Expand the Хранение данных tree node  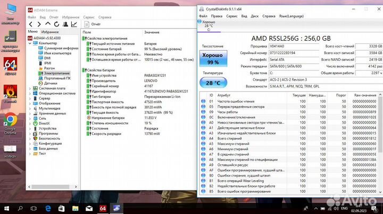30,113
